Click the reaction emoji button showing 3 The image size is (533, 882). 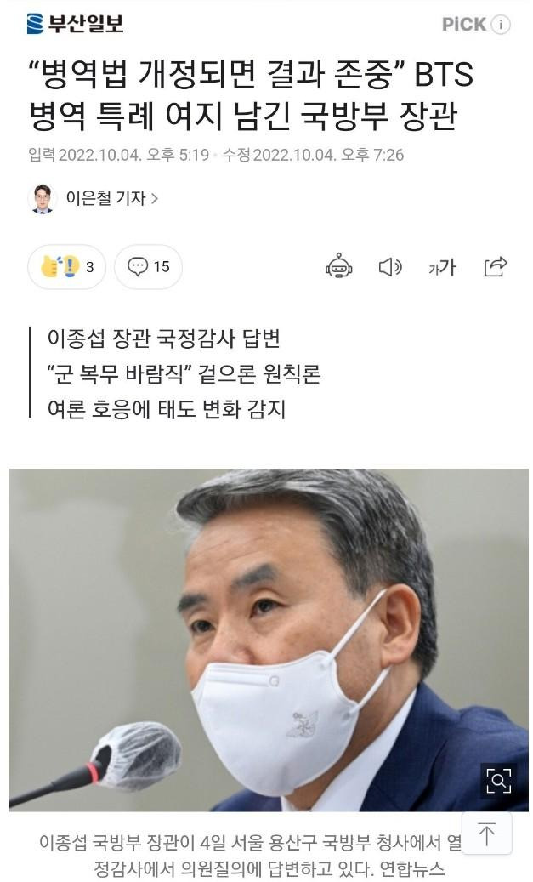[67, 266]
